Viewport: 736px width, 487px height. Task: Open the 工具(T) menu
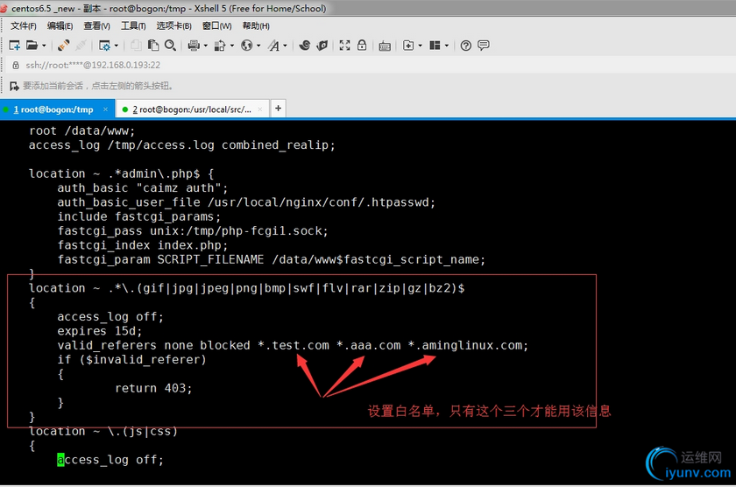click(133, 25)
